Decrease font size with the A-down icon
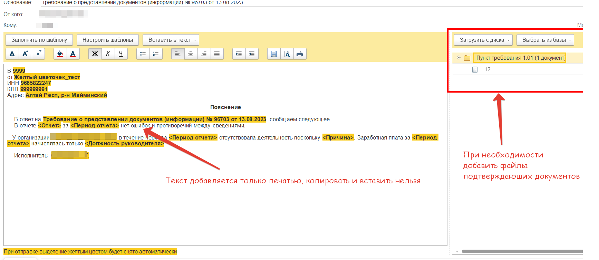This screenshot has height=260, width=599. tap(38, 54)
